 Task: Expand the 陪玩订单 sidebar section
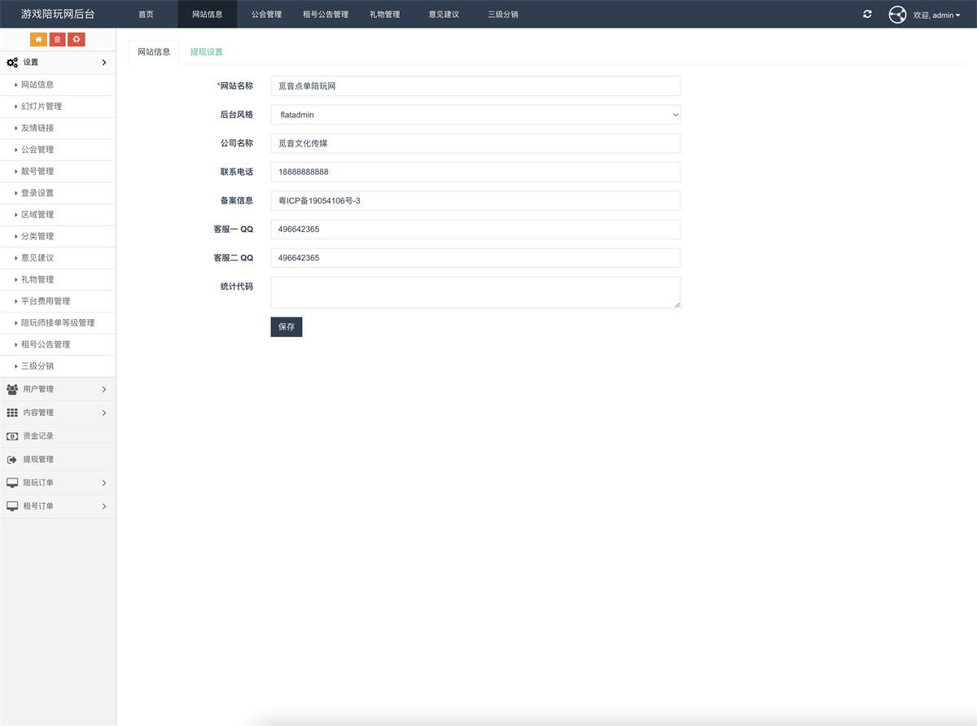click(57, 483)
